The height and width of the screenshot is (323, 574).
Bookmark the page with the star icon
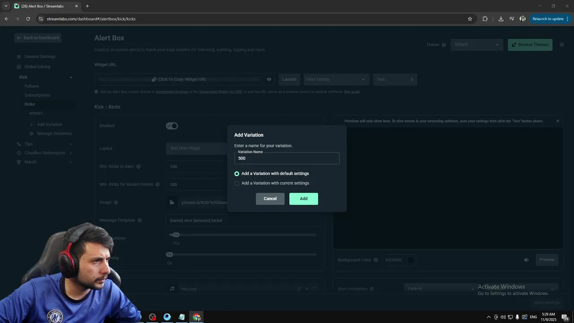[470, 19]
